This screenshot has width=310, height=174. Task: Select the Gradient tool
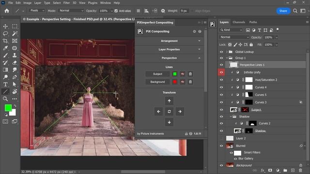coord(5,70)
